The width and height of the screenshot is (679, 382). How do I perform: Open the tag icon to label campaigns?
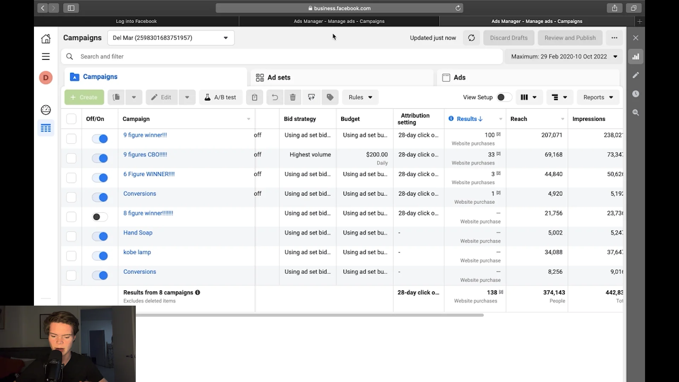pos(330,97)
